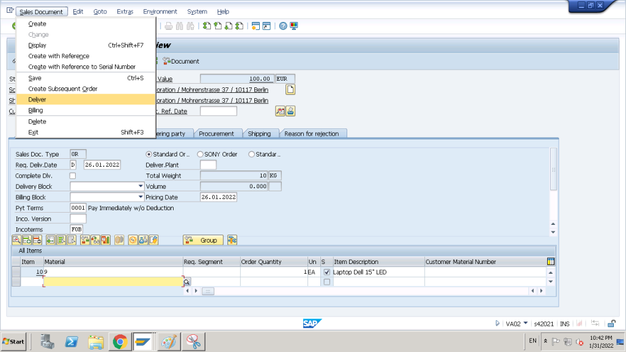
Task: Open the customize local layout monitor icon
Action: (294, 26)
